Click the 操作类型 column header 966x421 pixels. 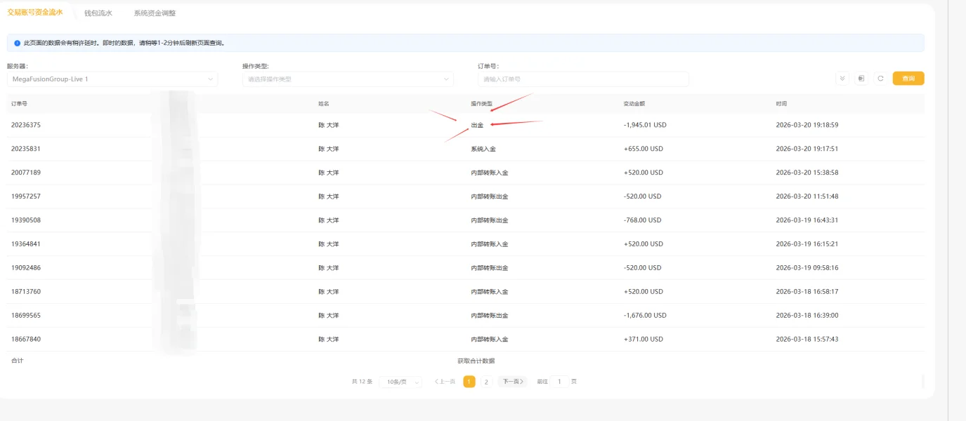(x=482, y=103)
